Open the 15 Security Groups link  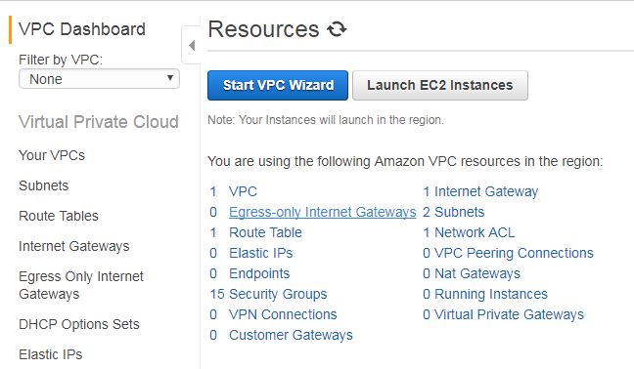(268, 294)
